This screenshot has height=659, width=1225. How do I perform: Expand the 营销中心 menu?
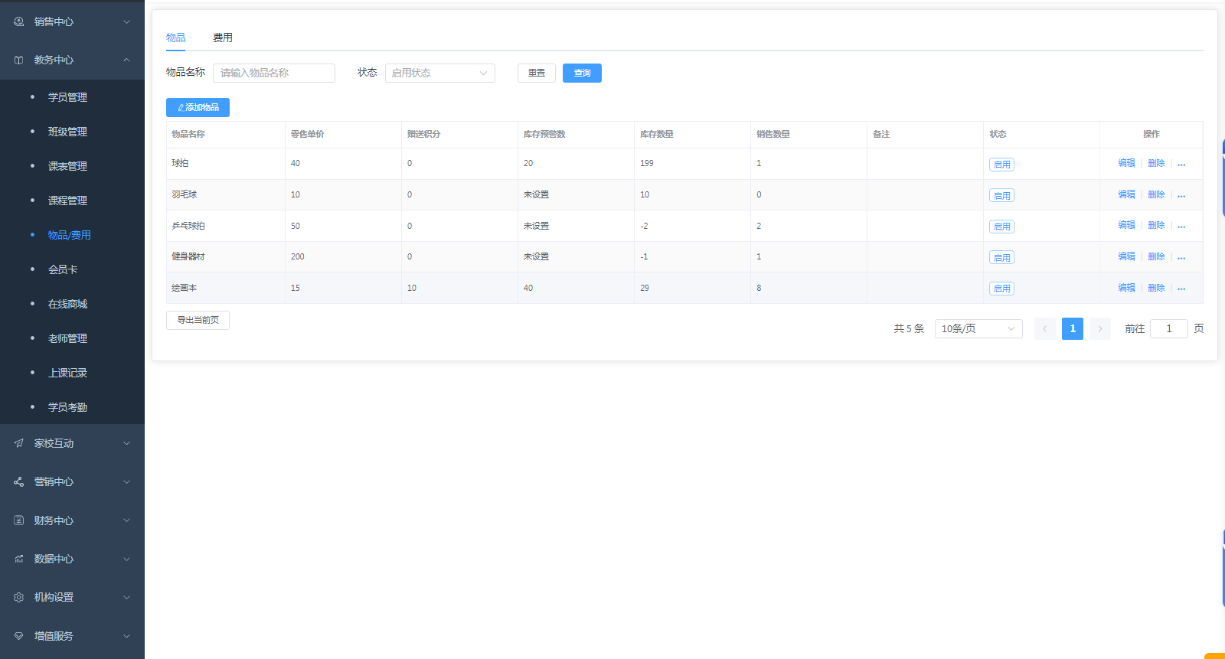127,481
